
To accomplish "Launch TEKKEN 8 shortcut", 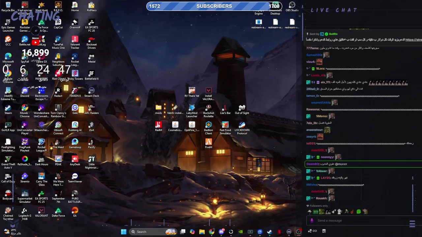I will (75, 92).
